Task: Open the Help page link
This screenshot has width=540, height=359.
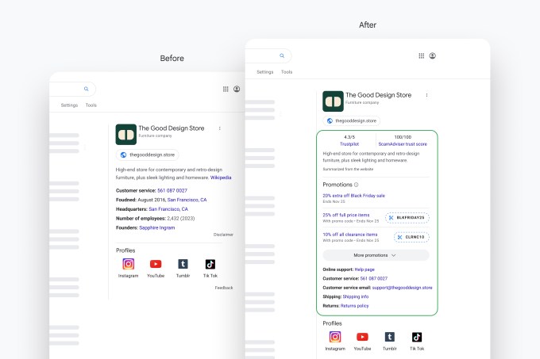Action: click(x=364, y=269)
